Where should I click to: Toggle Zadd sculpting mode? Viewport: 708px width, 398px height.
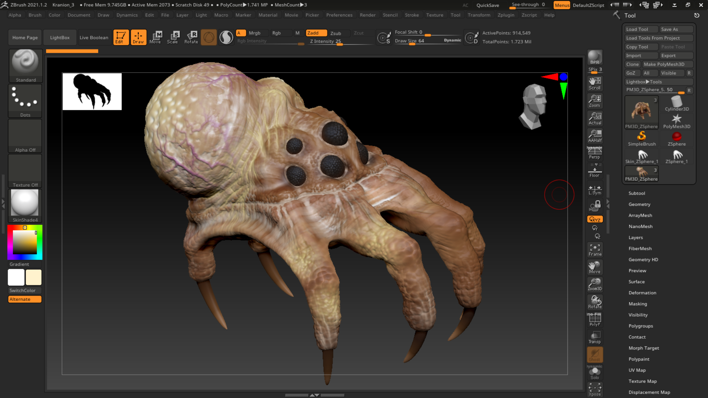point(316,33)
